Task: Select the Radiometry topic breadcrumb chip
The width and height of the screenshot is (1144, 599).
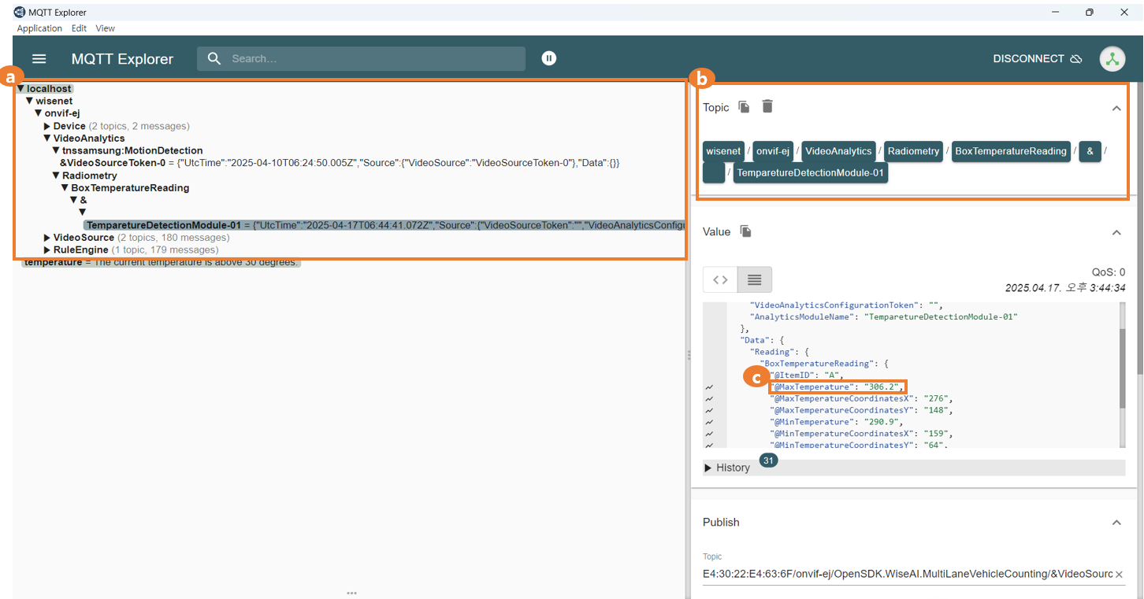Action: pyautogui.click(x=913, y=151)
